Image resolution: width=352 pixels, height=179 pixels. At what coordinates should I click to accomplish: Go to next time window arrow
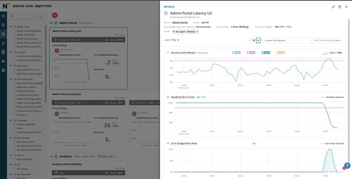(x=262, y=40)
